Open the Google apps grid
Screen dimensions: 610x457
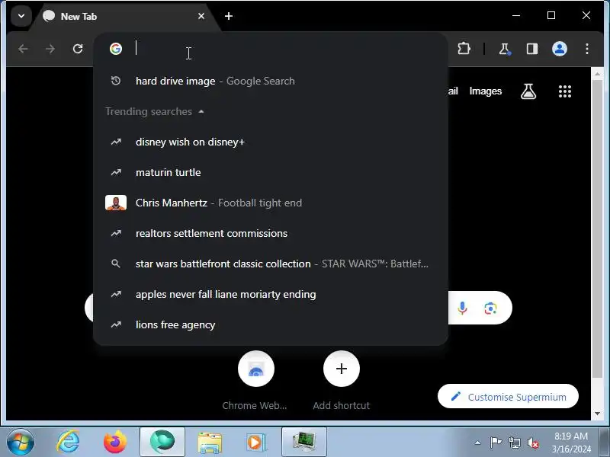(x=565, y=91)
